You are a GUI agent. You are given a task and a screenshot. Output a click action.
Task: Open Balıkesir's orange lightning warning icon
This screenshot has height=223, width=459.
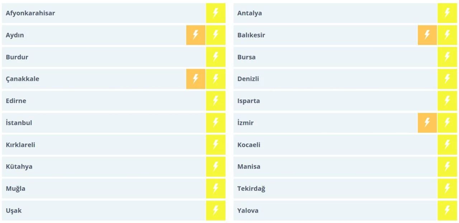tap(427, 35)
